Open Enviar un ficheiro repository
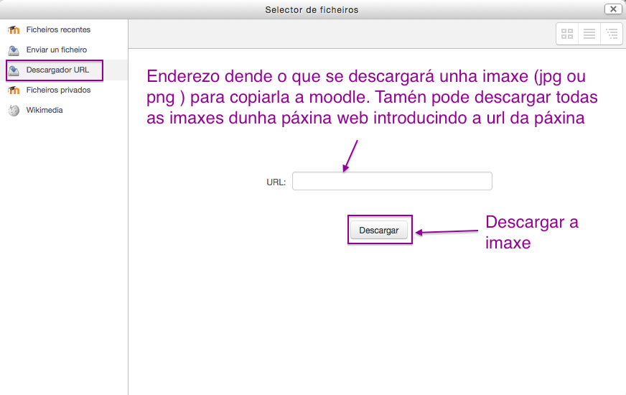Viewport: 626px width, 395px height. click(56, 50)
